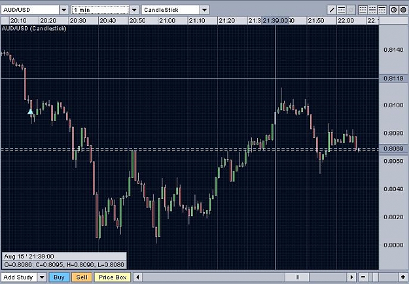Screen dimensions: 409x284
Task: Click the 0.8100 price axis label
Action: click(x=393, y=105)
